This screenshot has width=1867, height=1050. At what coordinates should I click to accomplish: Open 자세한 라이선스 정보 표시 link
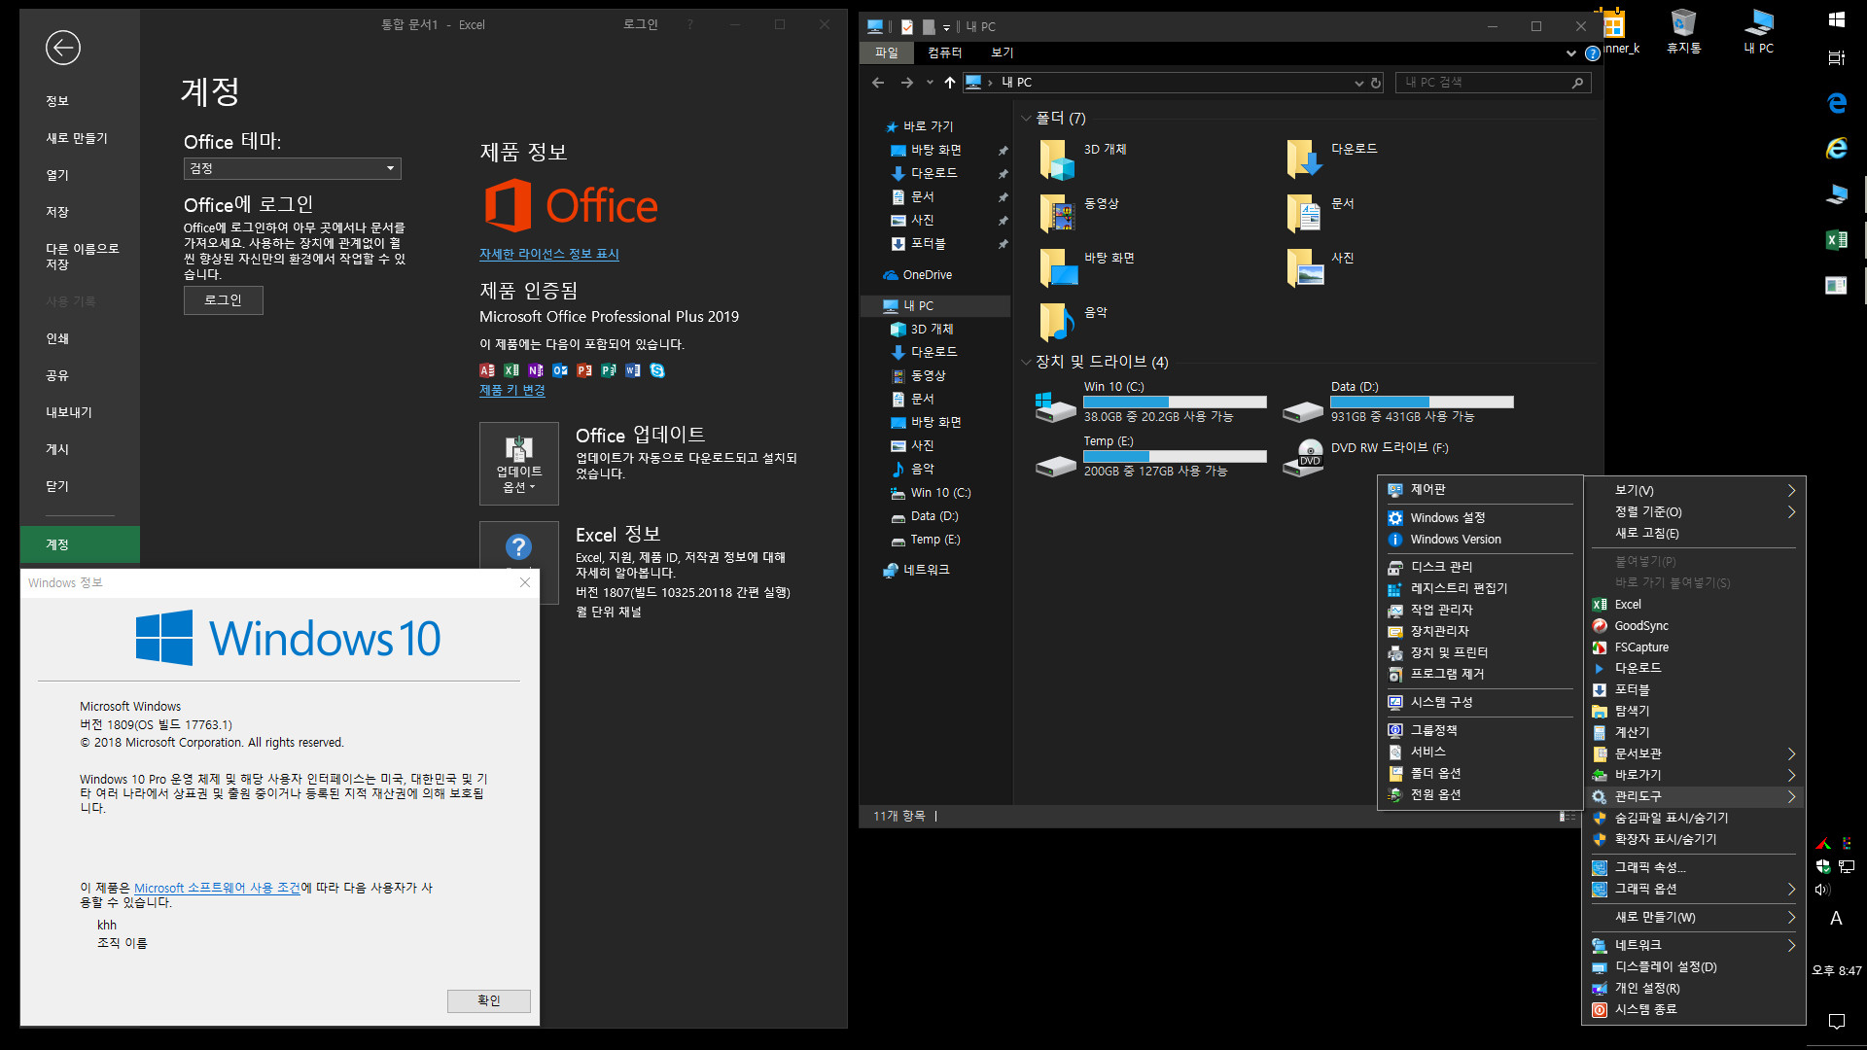point(548,254)
